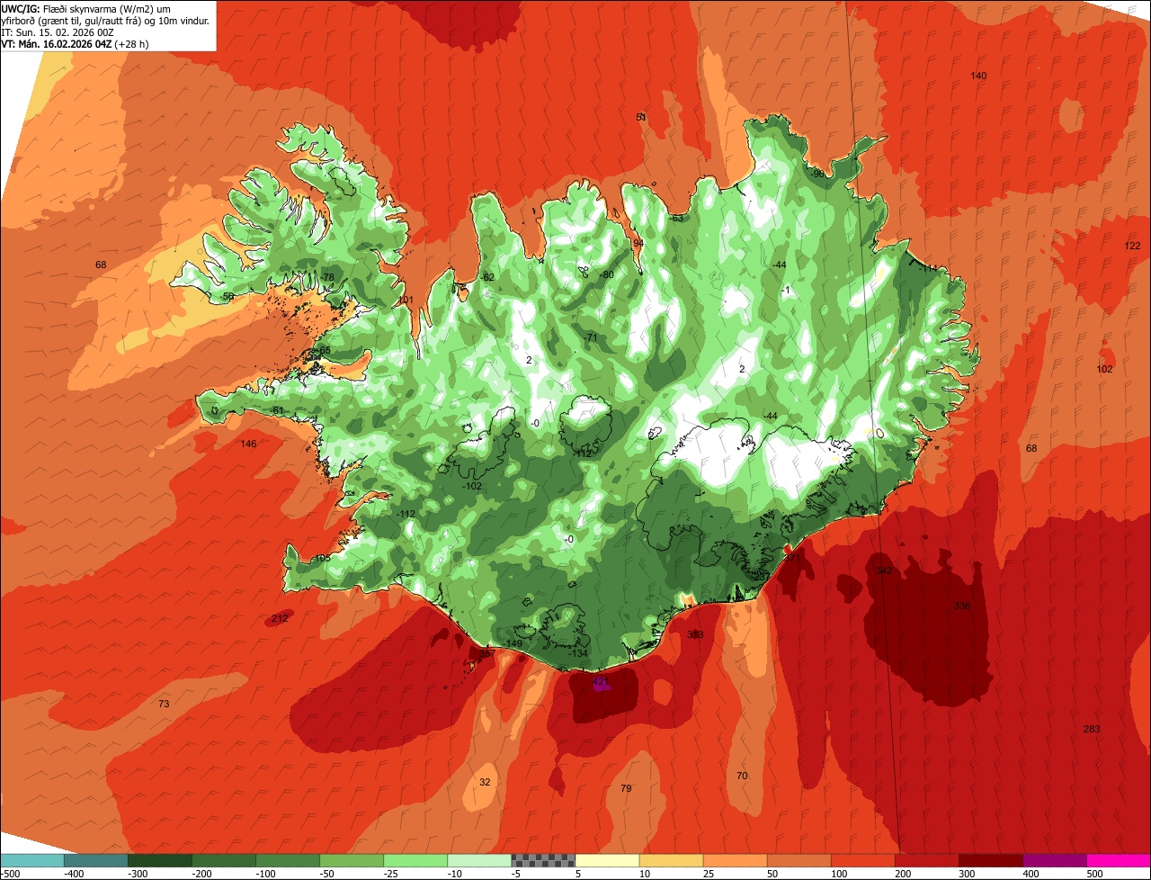
Task: Click the value '78' in the Westfjords
Action: (328, 277)
